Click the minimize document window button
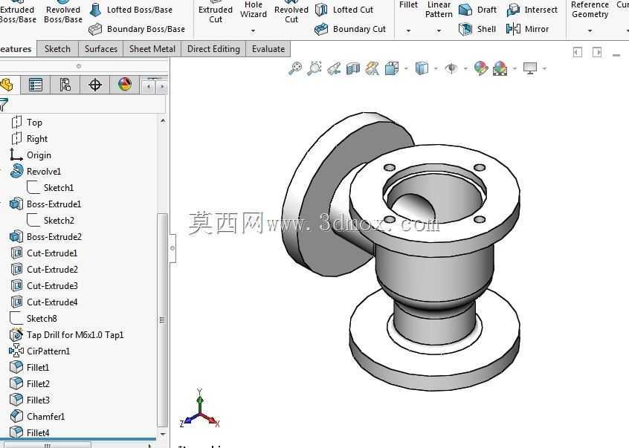 tap(616, 53)
